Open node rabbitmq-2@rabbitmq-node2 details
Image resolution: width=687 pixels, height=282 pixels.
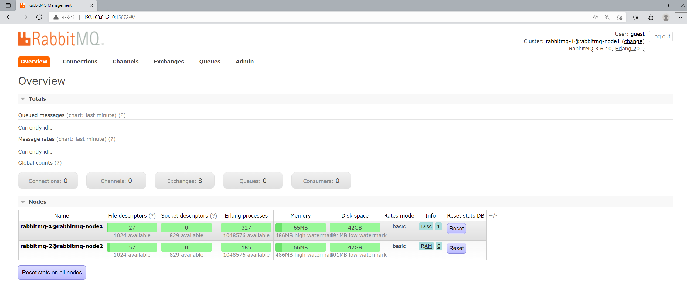(62, 246)
